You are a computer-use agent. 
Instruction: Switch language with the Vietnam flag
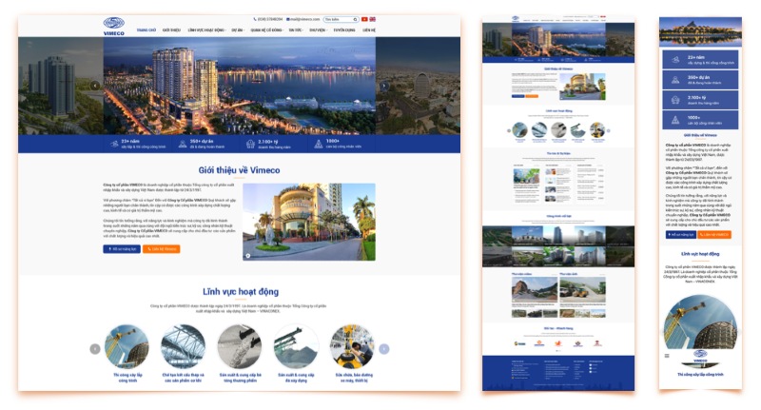click(364, 19)
